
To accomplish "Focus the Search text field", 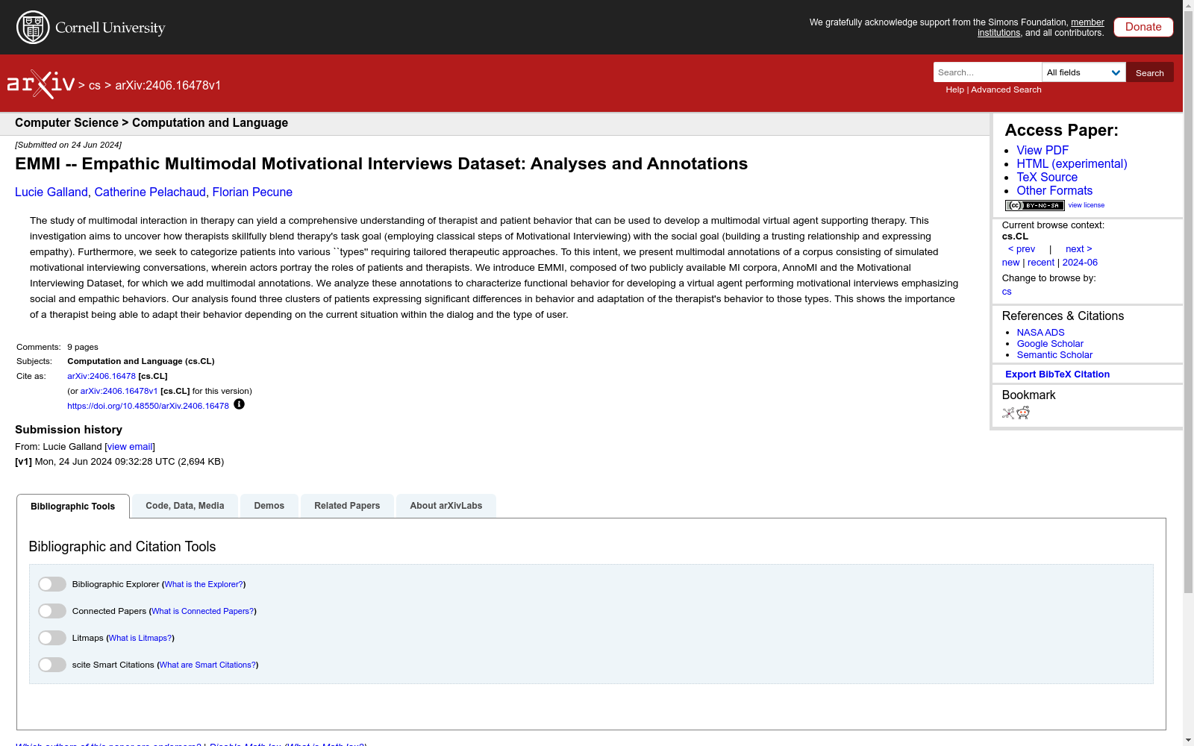I will click(x=987, y=72).
